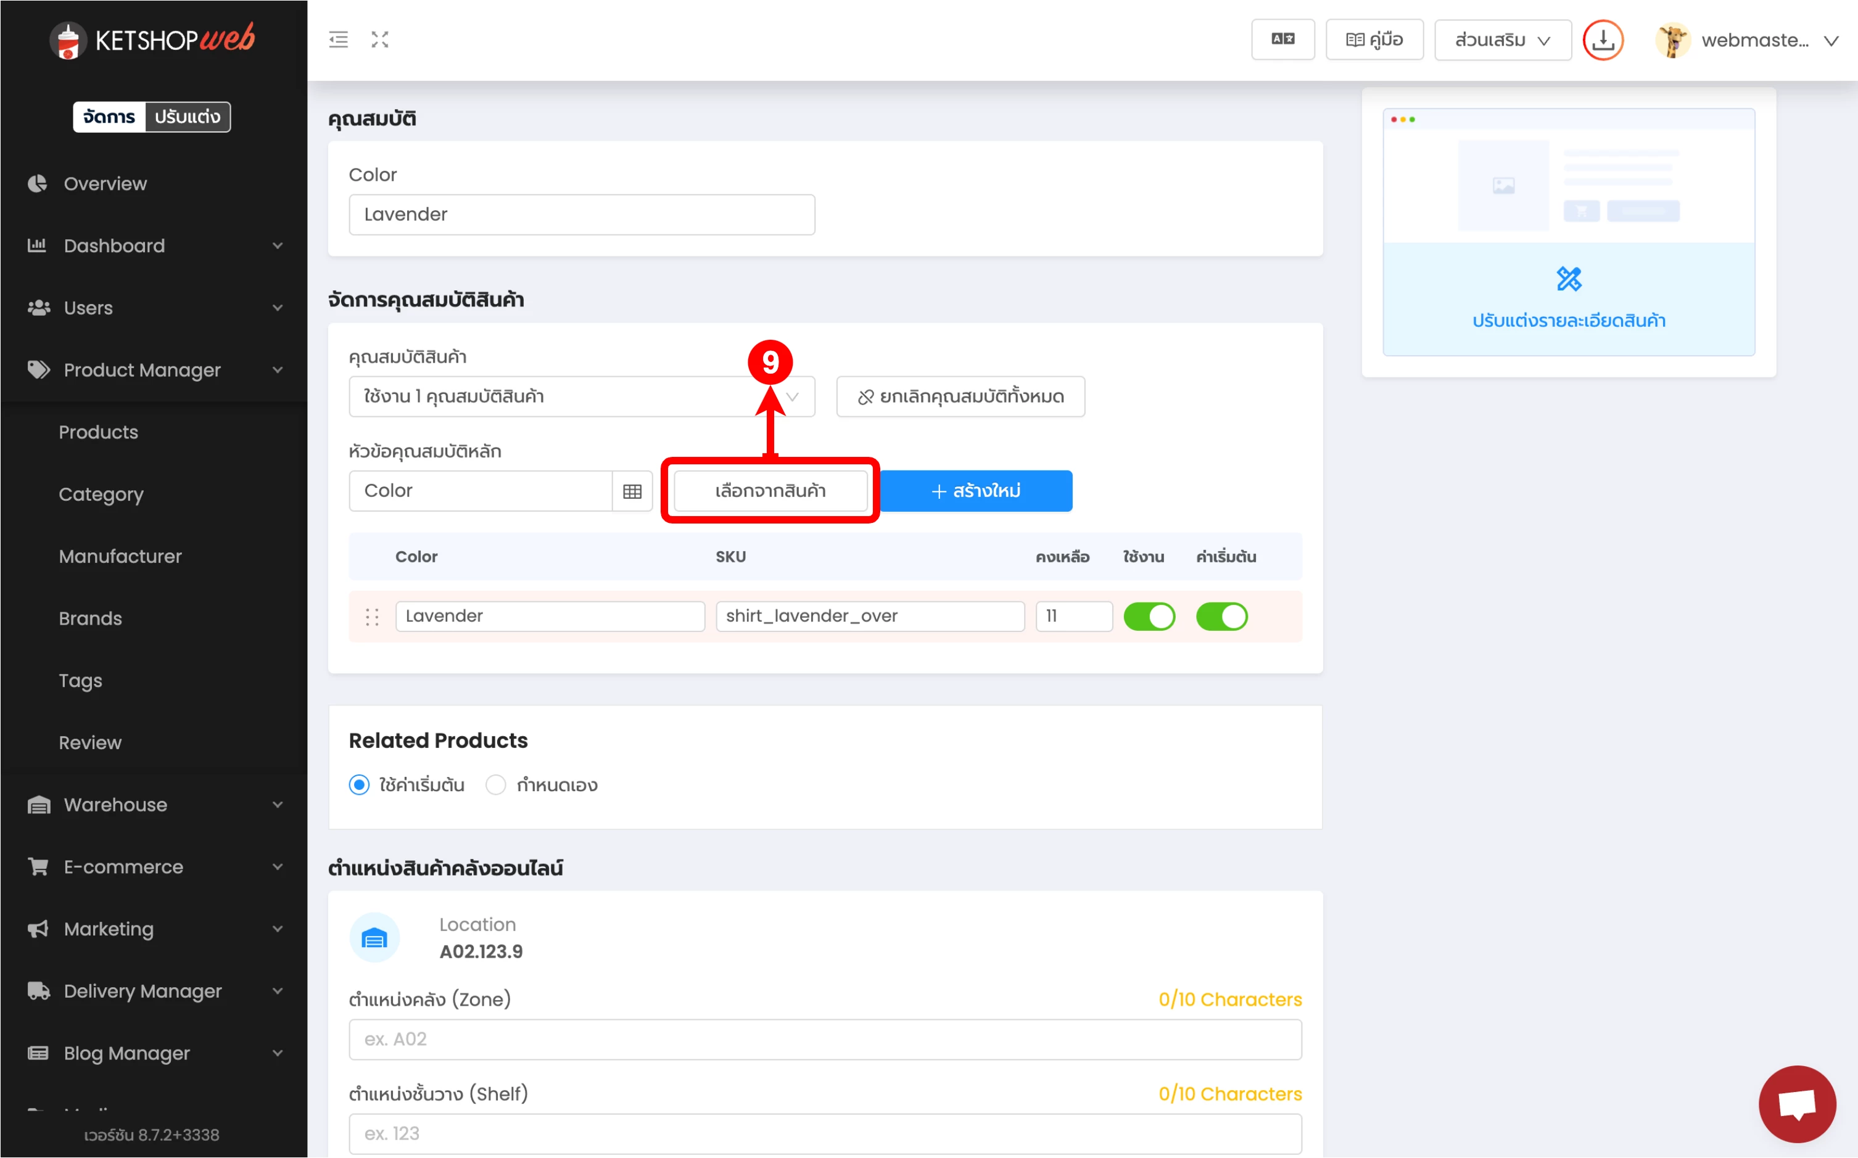This screenshot has width=1858, height=1158.
Task: Open the language translate icon button
Action: (x=1282, y=40)
